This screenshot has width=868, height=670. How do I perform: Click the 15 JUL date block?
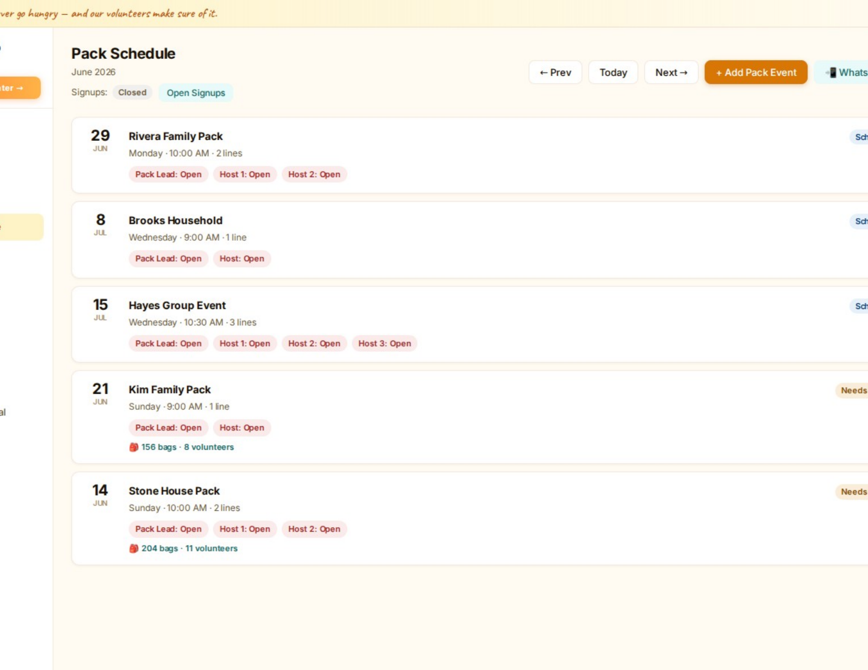coord(100,309)
